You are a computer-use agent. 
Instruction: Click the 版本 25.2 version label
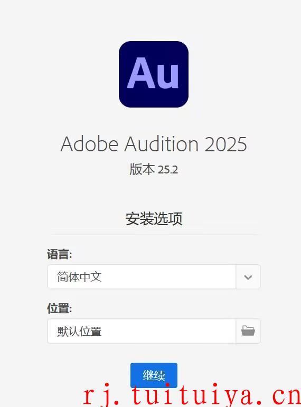(154, 169)
